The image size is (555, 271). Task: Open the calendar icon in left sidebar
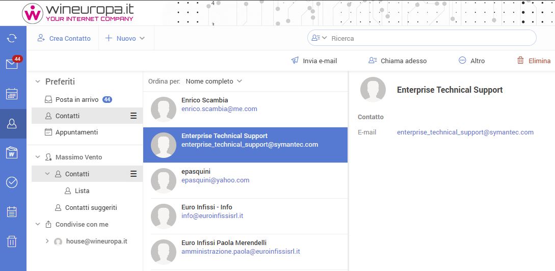pyautogui.click(x=12, y=94)
